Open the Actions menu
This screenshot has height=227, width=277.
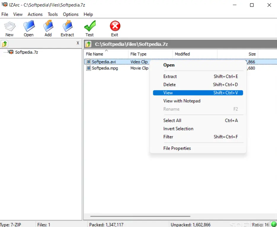[35, 14]
